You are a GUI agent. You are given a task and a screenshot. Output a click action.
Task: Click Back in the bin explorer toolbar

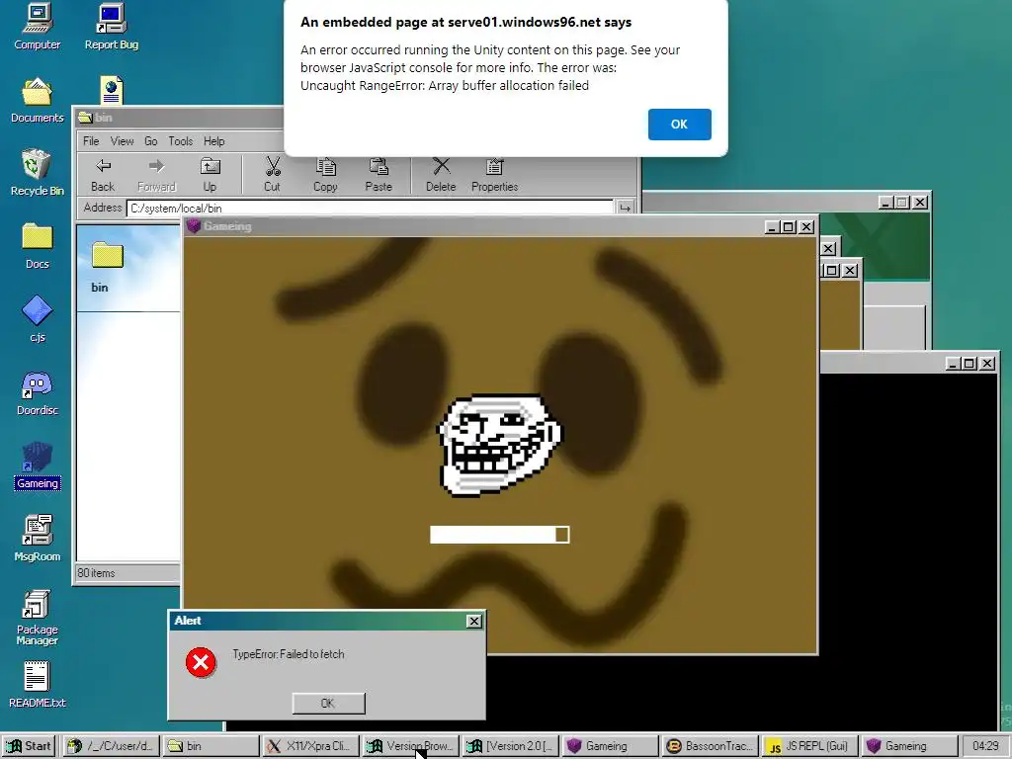[103, 175]
